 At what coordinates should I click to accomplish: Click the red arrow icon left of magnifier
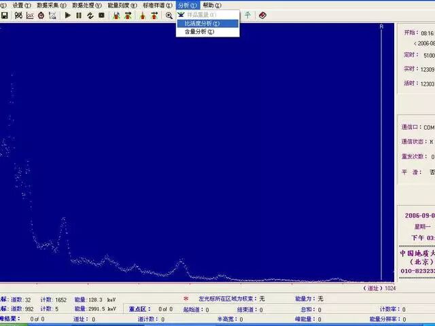[154, 16]
